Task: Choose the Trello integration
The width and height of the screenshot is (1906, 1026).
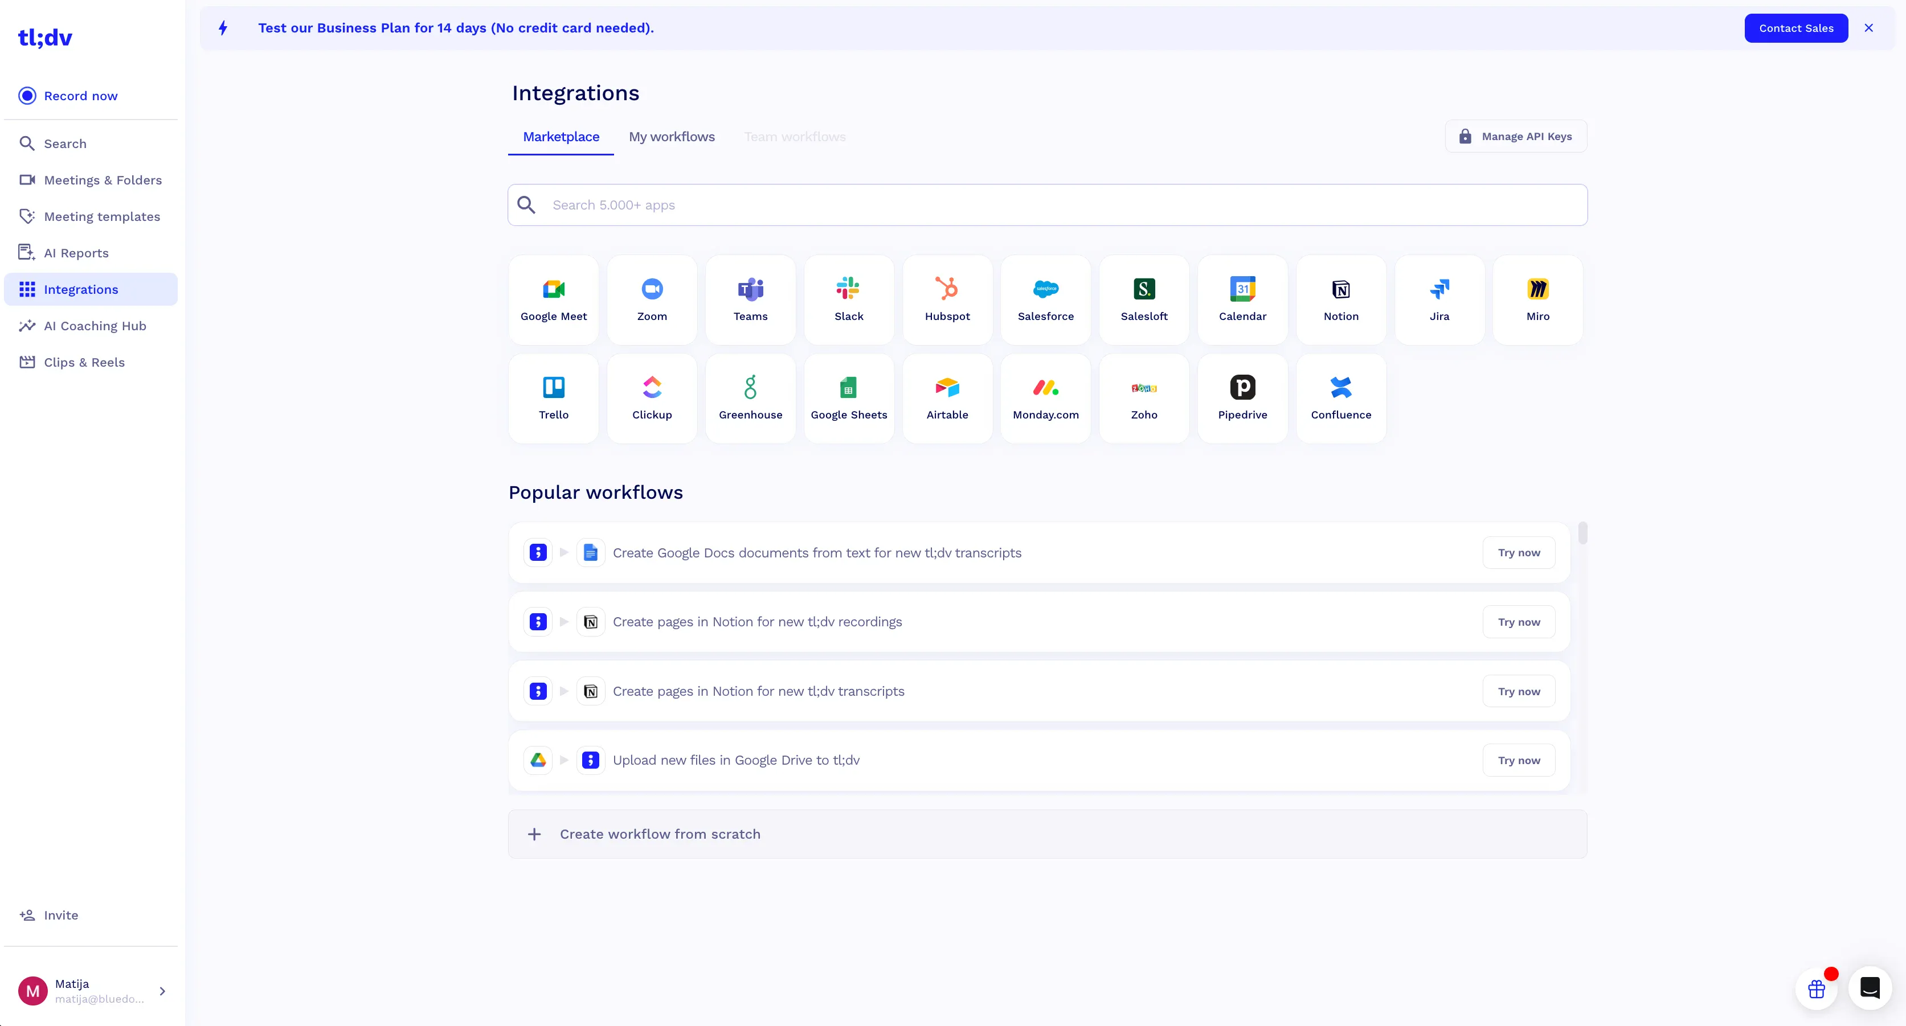Action: click(x=554, y=398)
